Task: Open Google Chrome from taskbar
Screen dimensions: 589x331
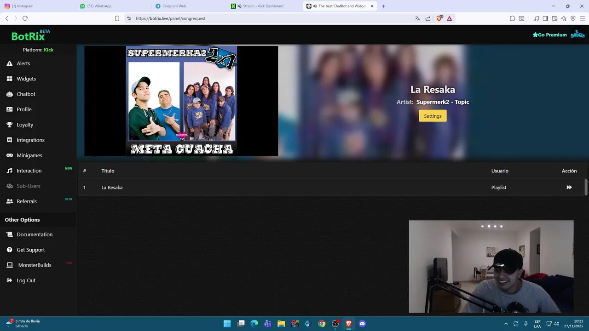Action: pos(322,324)
